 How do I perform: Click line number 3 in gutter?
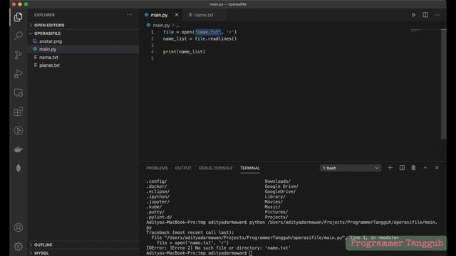click(x=152, y=46)
